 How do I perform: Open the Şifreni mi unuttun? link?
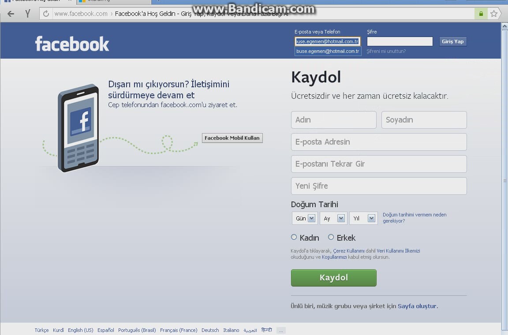tap(386, 51)
